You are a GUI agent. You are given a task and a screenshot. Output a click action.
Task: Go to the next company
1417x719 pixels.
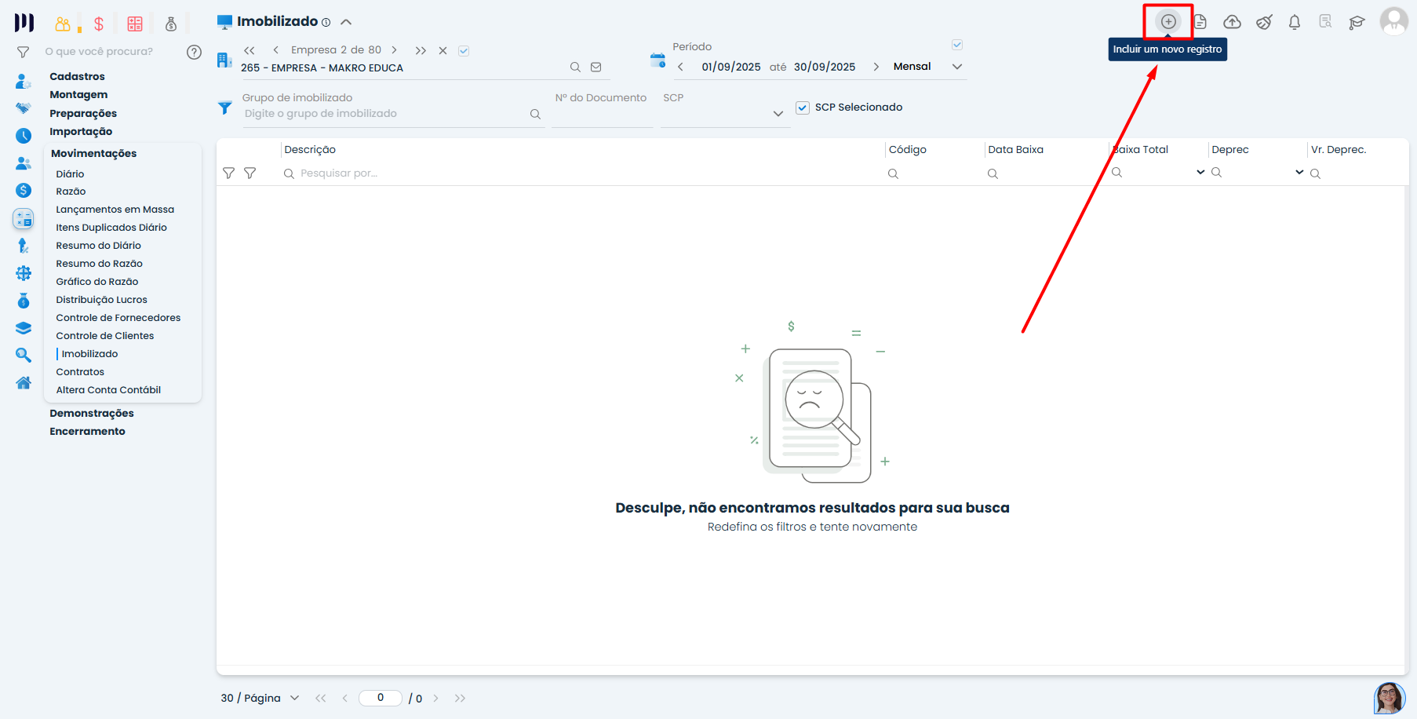[394, 50]
